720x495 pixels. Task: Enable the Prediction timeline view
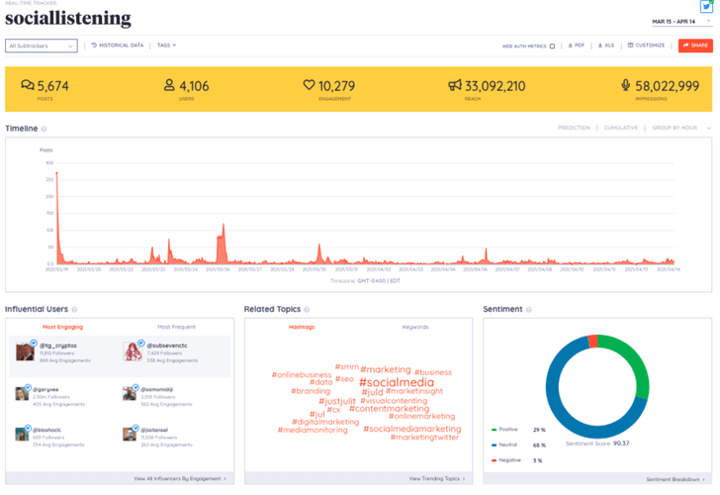point(574,128)
